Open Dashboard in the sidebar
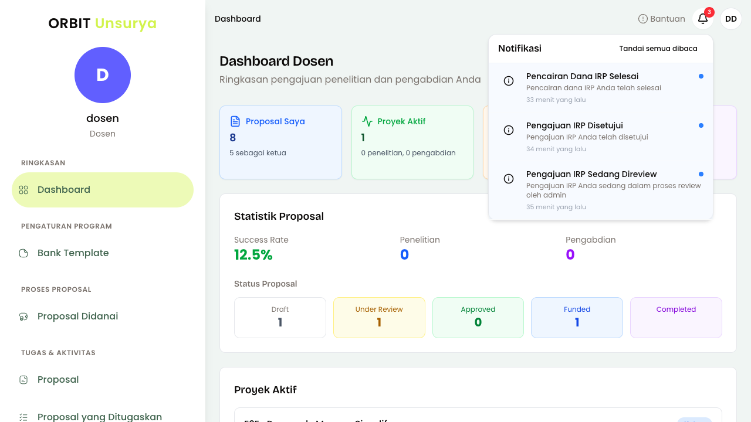 pos(103,190)
